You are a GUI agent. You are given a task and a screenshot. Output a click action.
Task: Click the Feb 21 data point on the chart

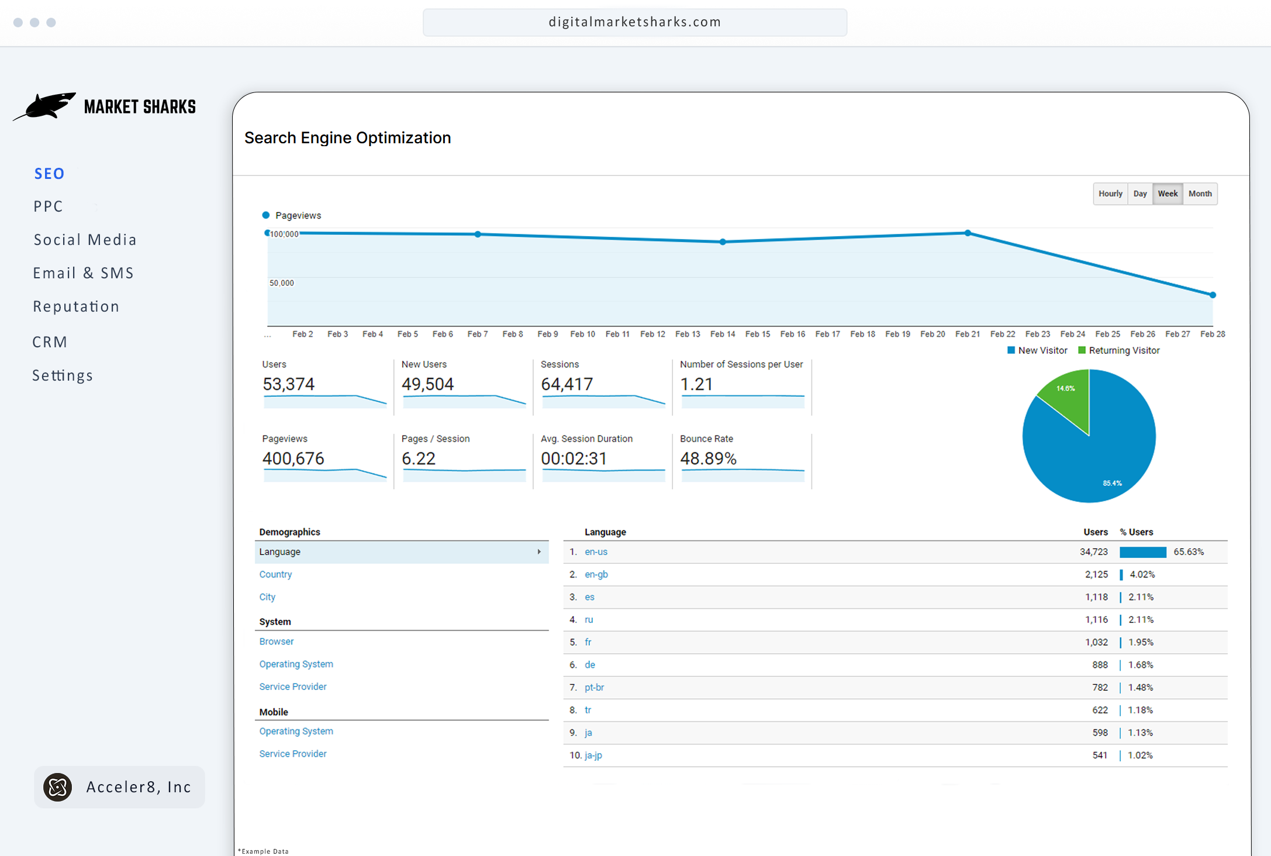[x=968, y=232]
